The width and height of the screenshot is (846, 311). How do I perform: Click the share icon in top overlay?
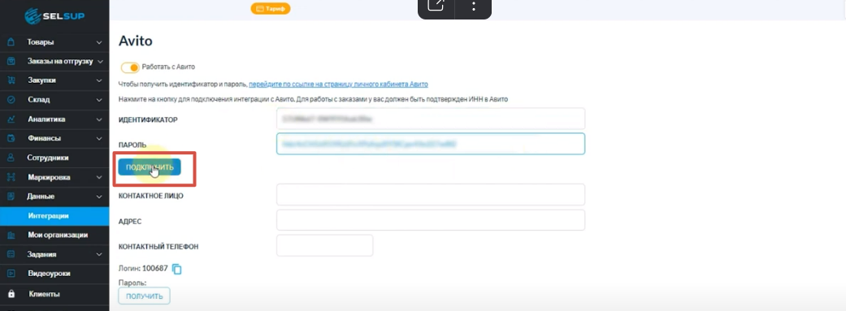point(436,6)
